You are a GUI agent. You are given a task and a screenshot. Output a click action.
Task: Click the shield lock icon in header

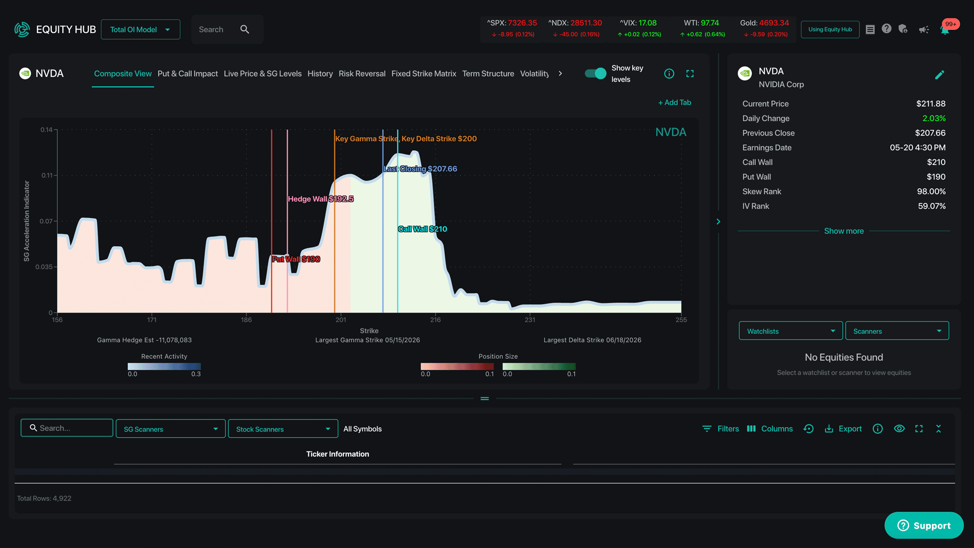pyautogui.click(x=903, y=29)
